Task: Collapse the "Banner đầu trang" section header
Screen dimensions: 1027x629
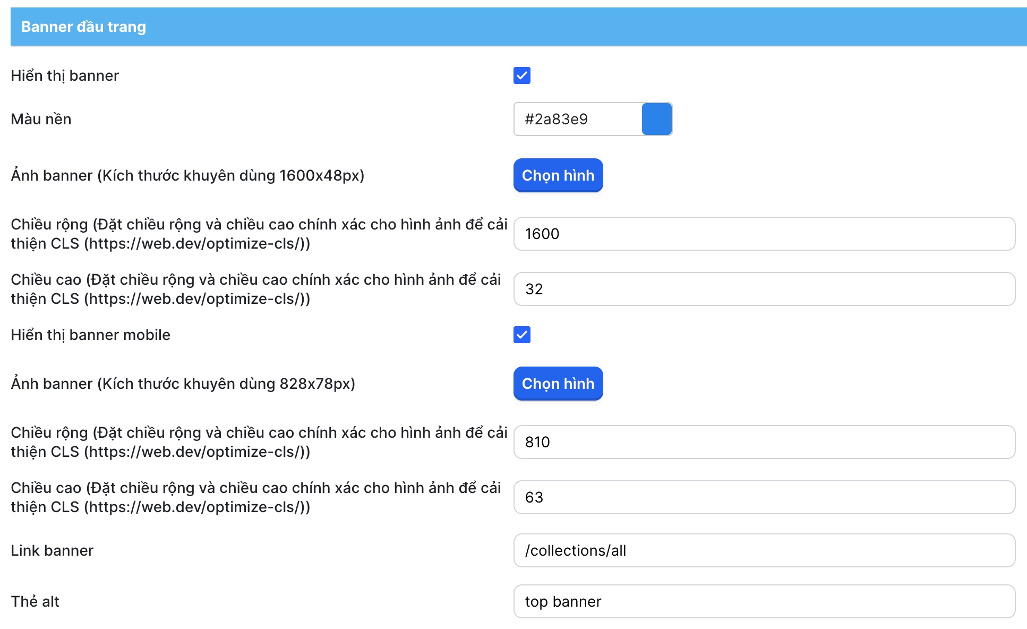Action: point(83,27)
